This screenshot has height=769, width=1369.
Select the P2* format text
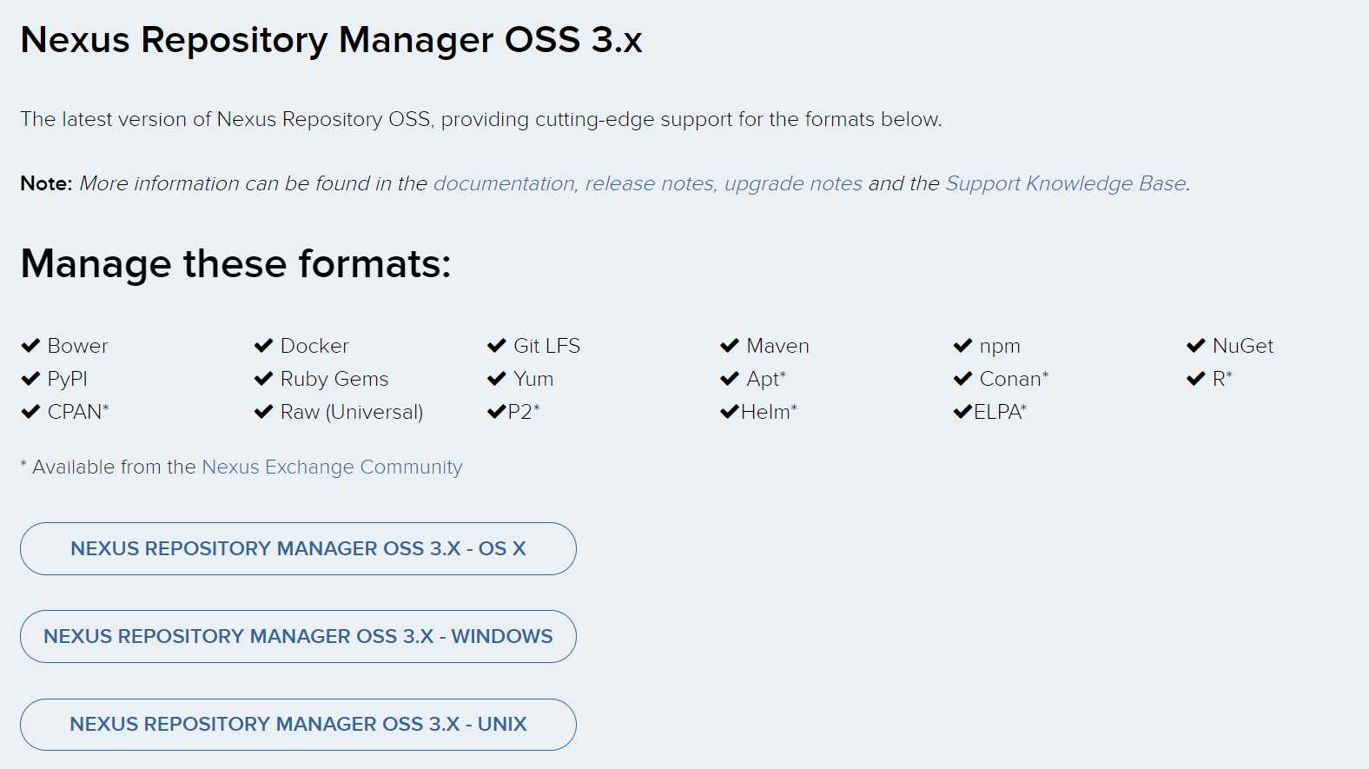524,412
